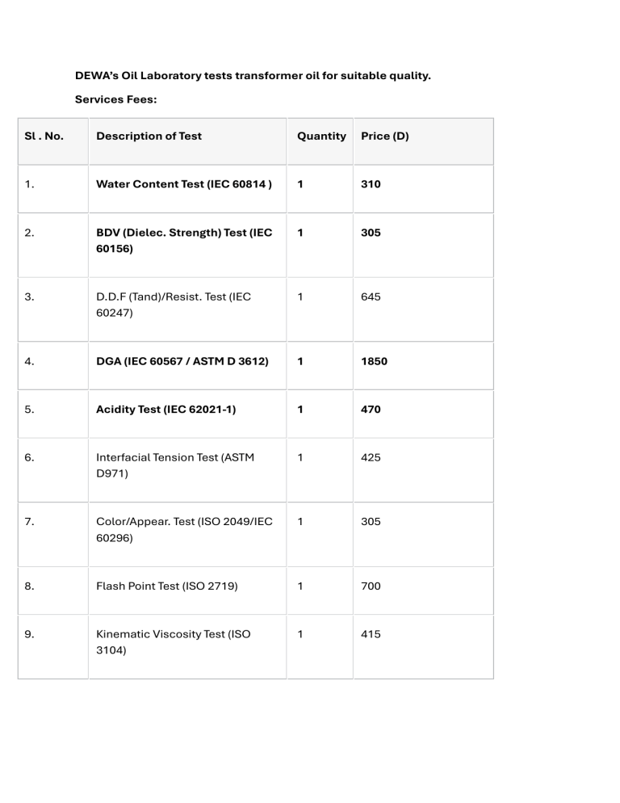Click the Price (D) column header
The height and width of the screenshot is (803, 620).
385,137
